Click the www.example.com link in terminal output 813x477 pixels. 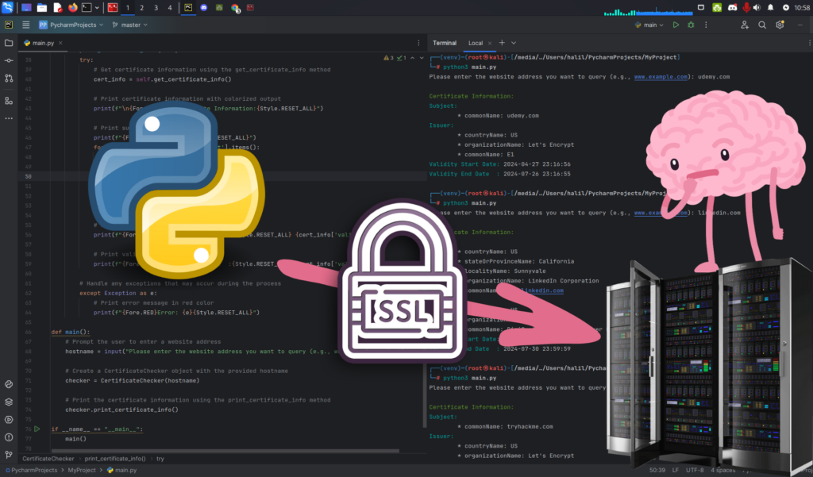click(x=659, y=77)
